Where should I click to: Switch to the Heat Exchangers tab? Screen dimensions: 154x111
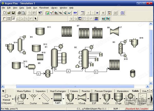(58, 91)
